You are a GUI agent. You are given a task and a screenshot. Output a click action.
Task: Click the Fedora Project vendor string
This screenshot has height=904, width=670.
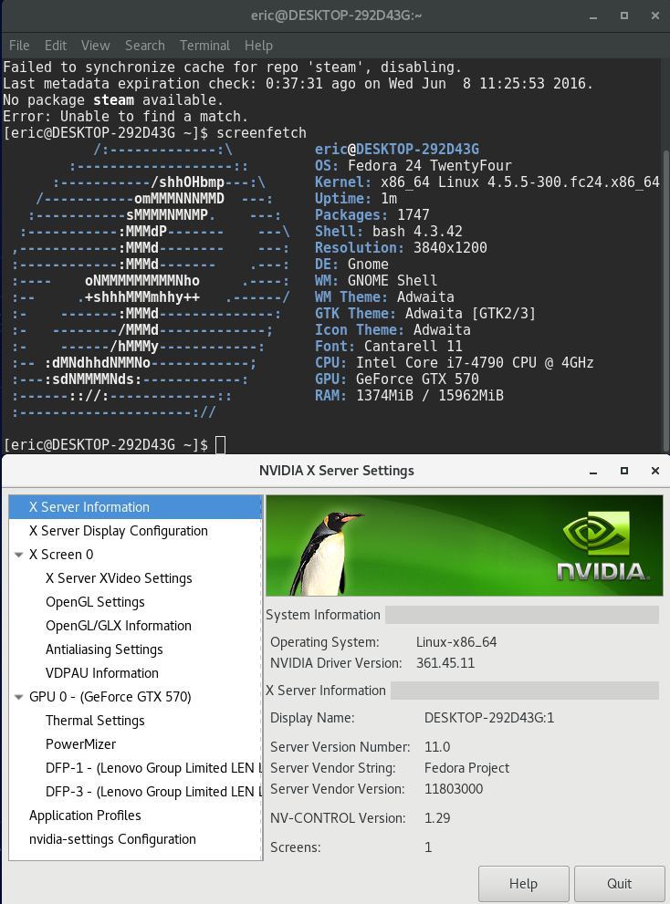(466, 768)
